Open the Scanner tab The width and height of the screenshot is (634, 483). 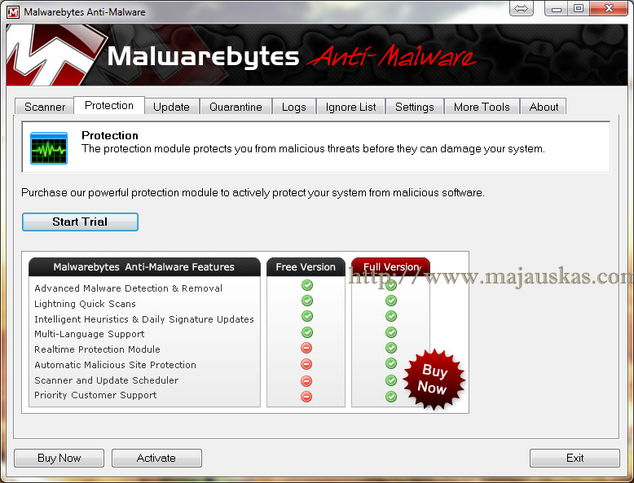[45, 107]
